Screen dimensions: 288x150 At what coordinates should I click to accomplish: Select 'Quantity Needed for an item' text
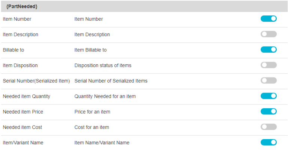(105, 97)
